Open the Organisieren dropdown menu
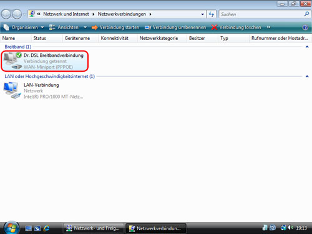This screenshot has width=312, height=234. pos(24,27)
